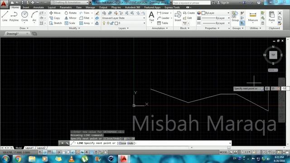Open the Annotate ribbon tab
The height and width of the screenshot is (163, 290).
(39, 7)
